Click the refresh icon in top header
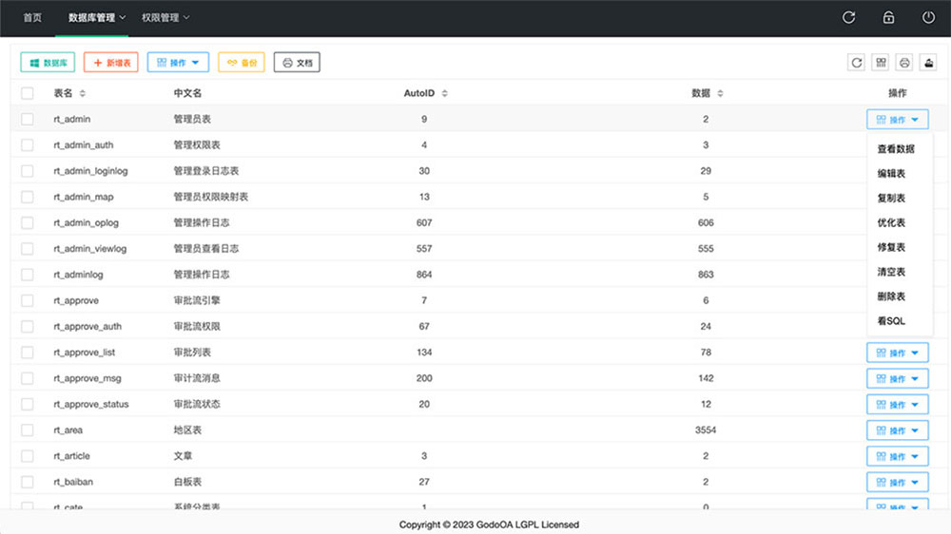The height and width of the screenshot is (534, 951). click(848, 17)
